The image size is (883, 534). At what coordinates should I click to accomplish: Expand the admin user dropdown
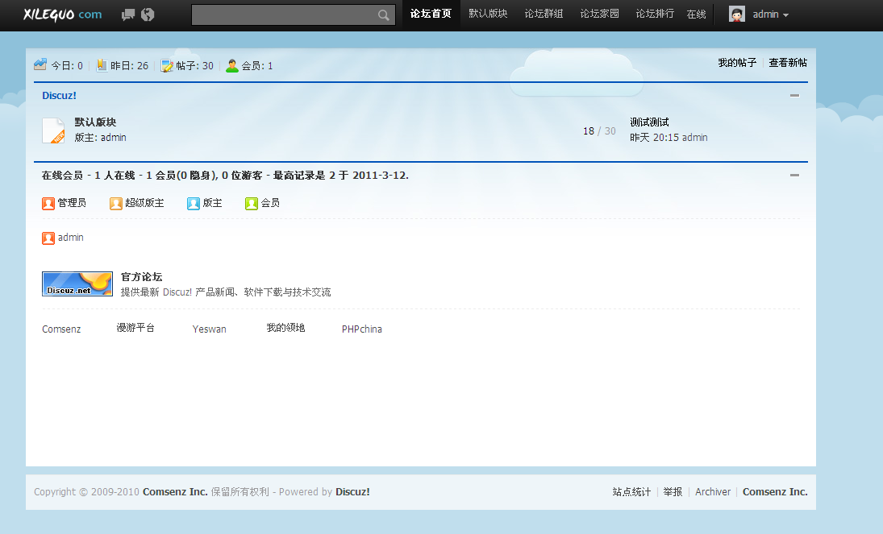tap(770, 14)
